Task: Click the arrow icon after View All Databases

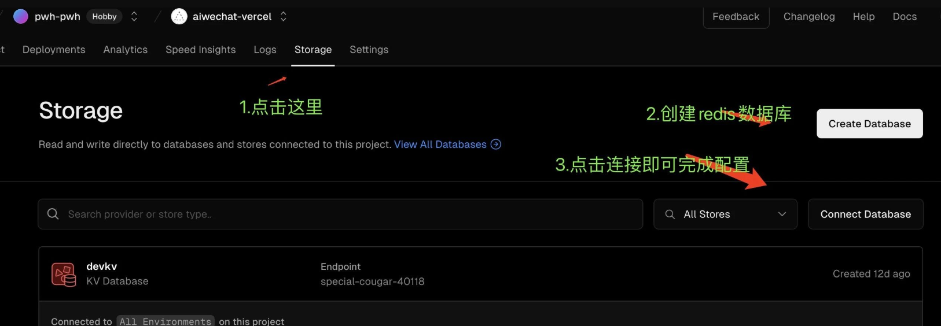Action: click(x=496, y=145)
